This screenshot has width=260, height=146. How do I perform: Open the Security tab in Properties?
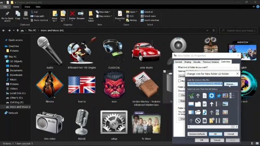tap(197, 62)
